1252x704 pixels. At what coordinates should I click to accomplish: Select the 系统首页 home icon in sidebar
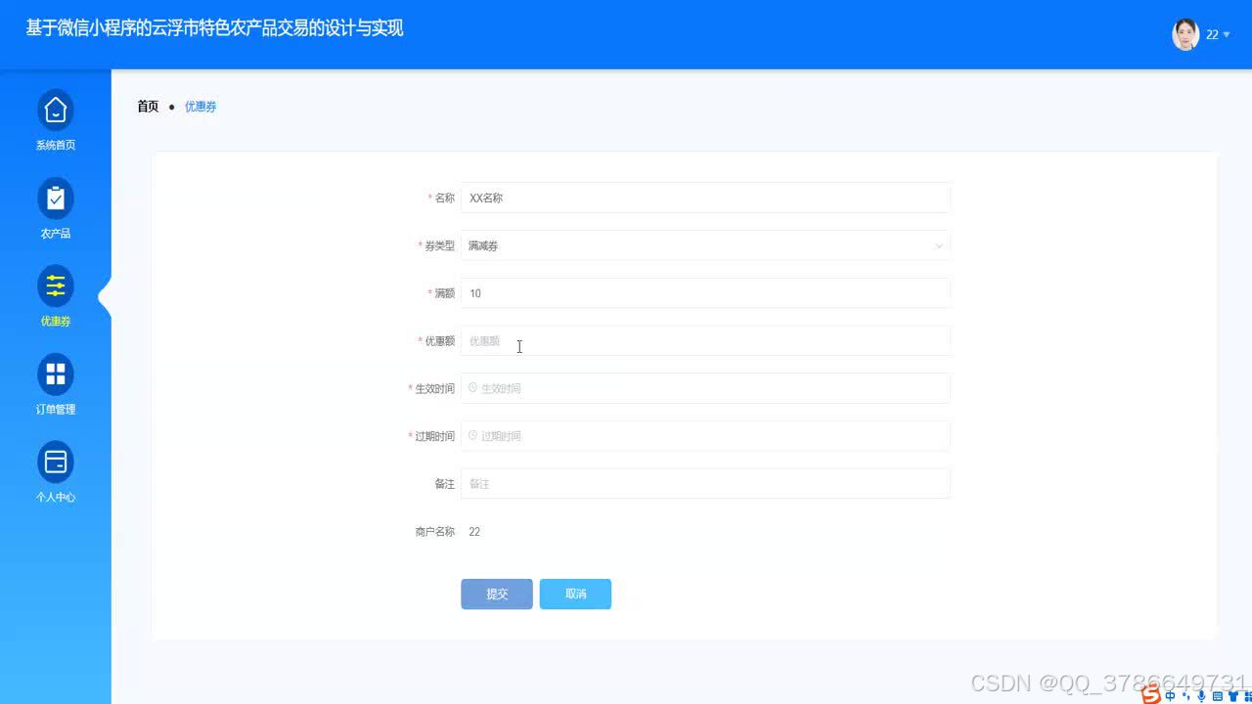pyautogui.click(x=56, y=110)
